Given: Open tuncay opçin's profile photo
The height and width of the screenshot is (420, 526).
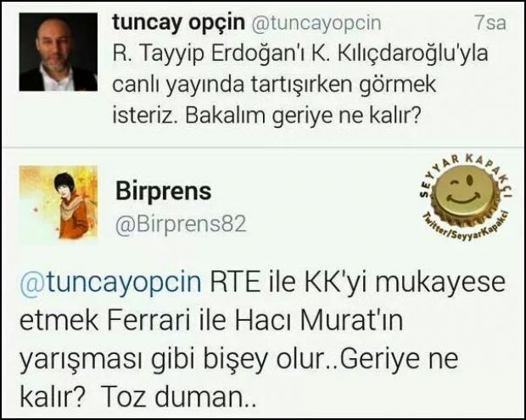Looking at the screenshot, I should pos(59,52).
